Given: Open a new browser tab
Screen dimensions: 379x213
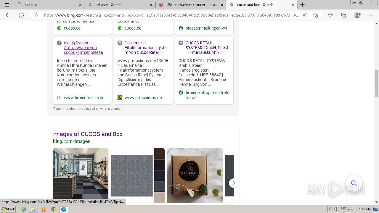Looking at the screenshot, I should [302, 5].
